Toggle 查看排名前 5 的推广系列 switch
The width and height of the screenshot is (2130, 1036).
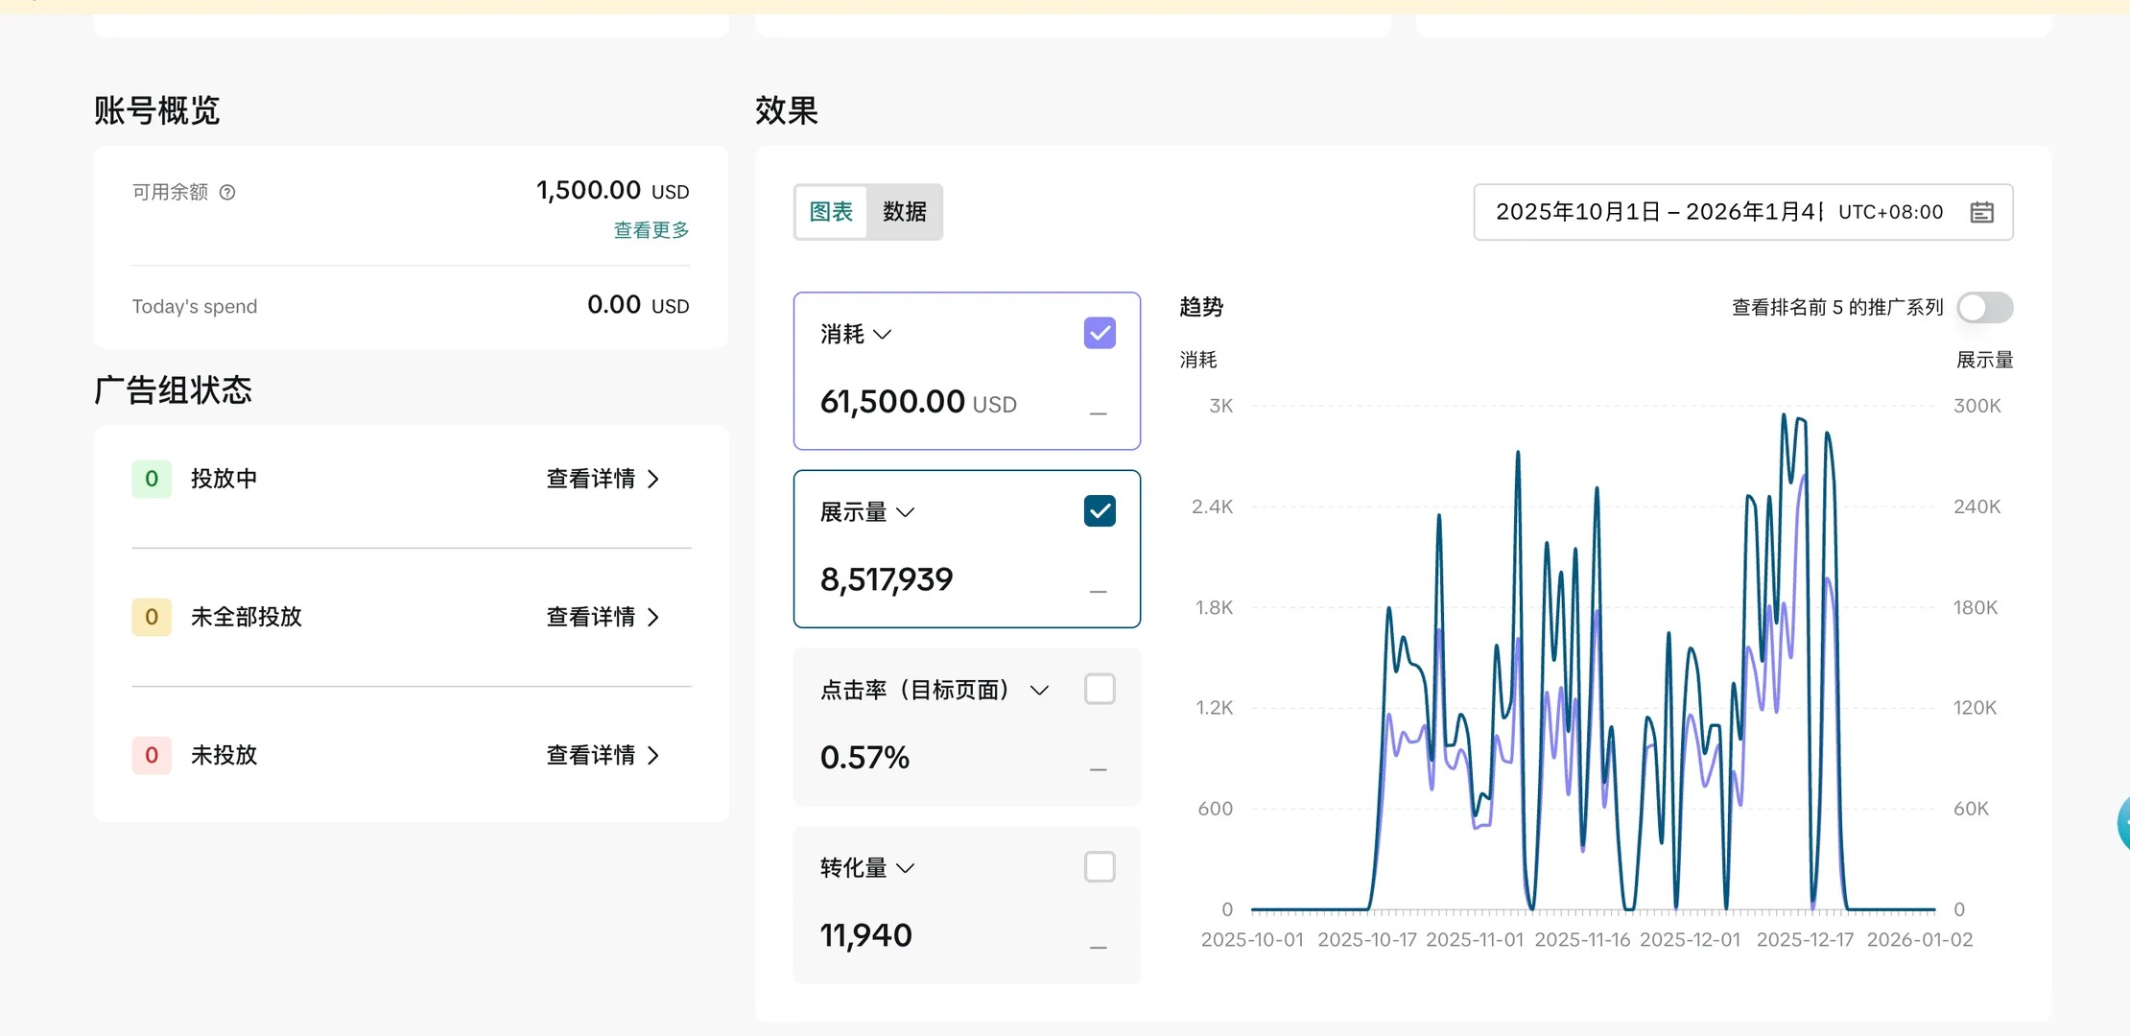point(1984,308)
